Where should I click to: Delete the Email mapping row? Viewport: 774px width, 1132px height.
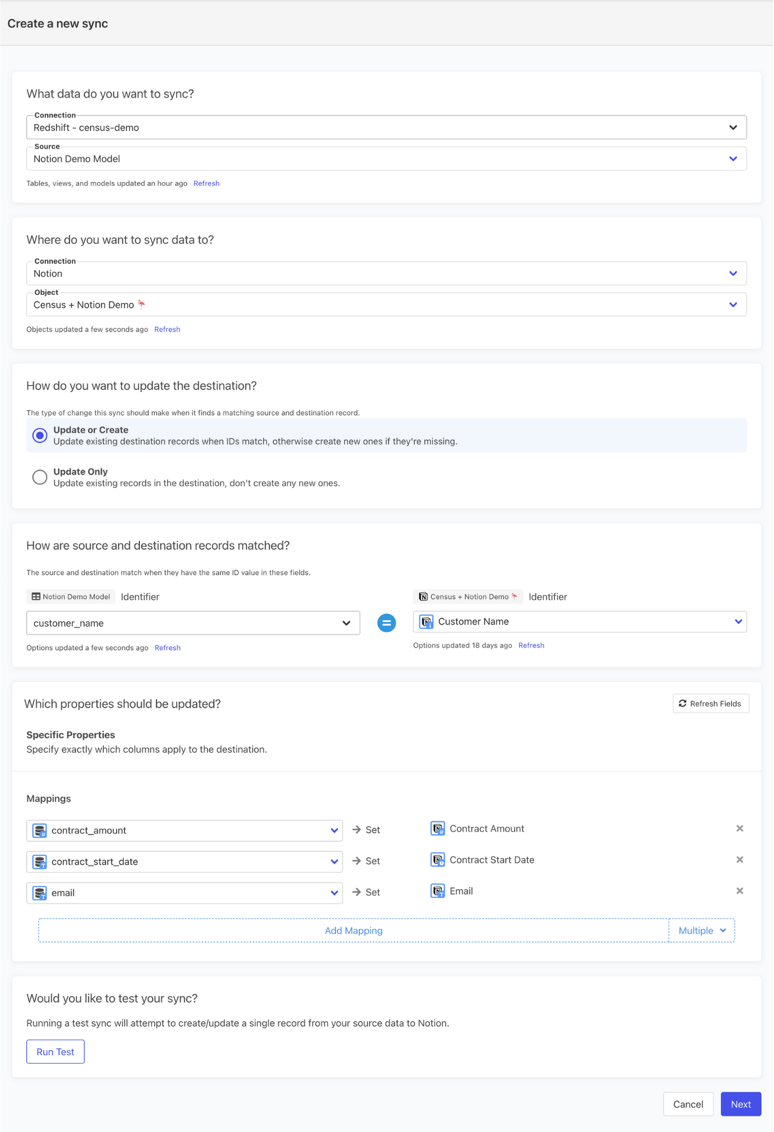pos(739,891)
